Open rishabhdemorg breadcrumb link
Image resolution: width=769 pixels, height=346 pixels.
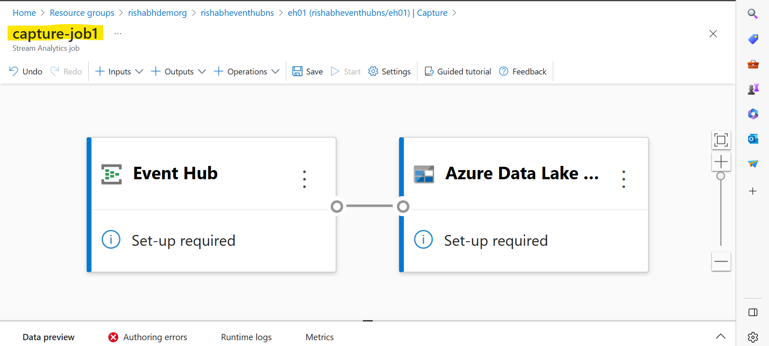click(x=157, y=13)
